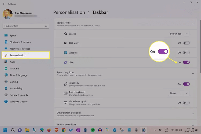The height and width of the screenshot is (134, 201).
Task: Collapse the Taskbar behaviours section
Action: click(193, 125)
